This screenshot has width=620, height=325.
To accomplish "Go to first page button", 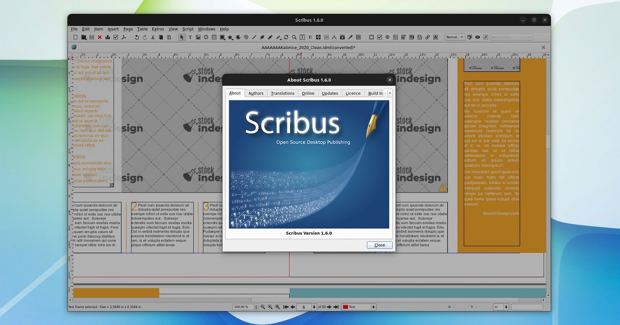I will point(286,307).
